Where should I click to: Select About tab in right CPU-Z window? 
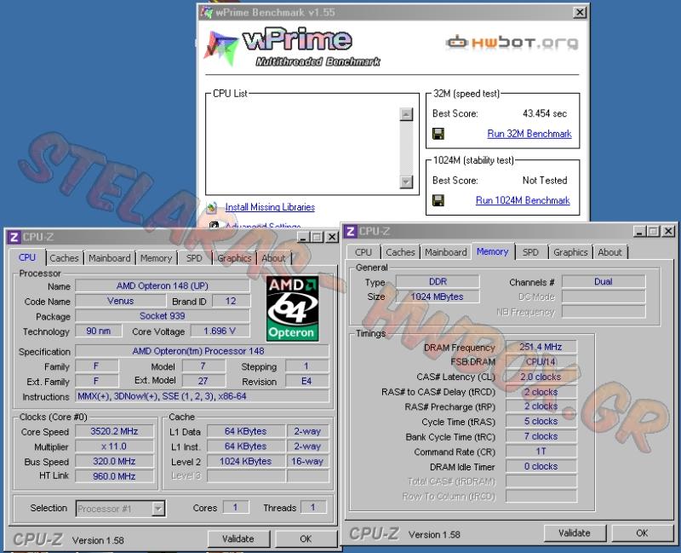pos(609,252)
